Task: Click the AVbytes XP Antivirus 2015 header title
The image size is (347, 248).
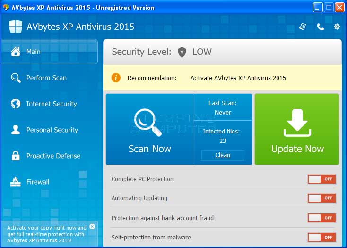Action: (80, 27)
